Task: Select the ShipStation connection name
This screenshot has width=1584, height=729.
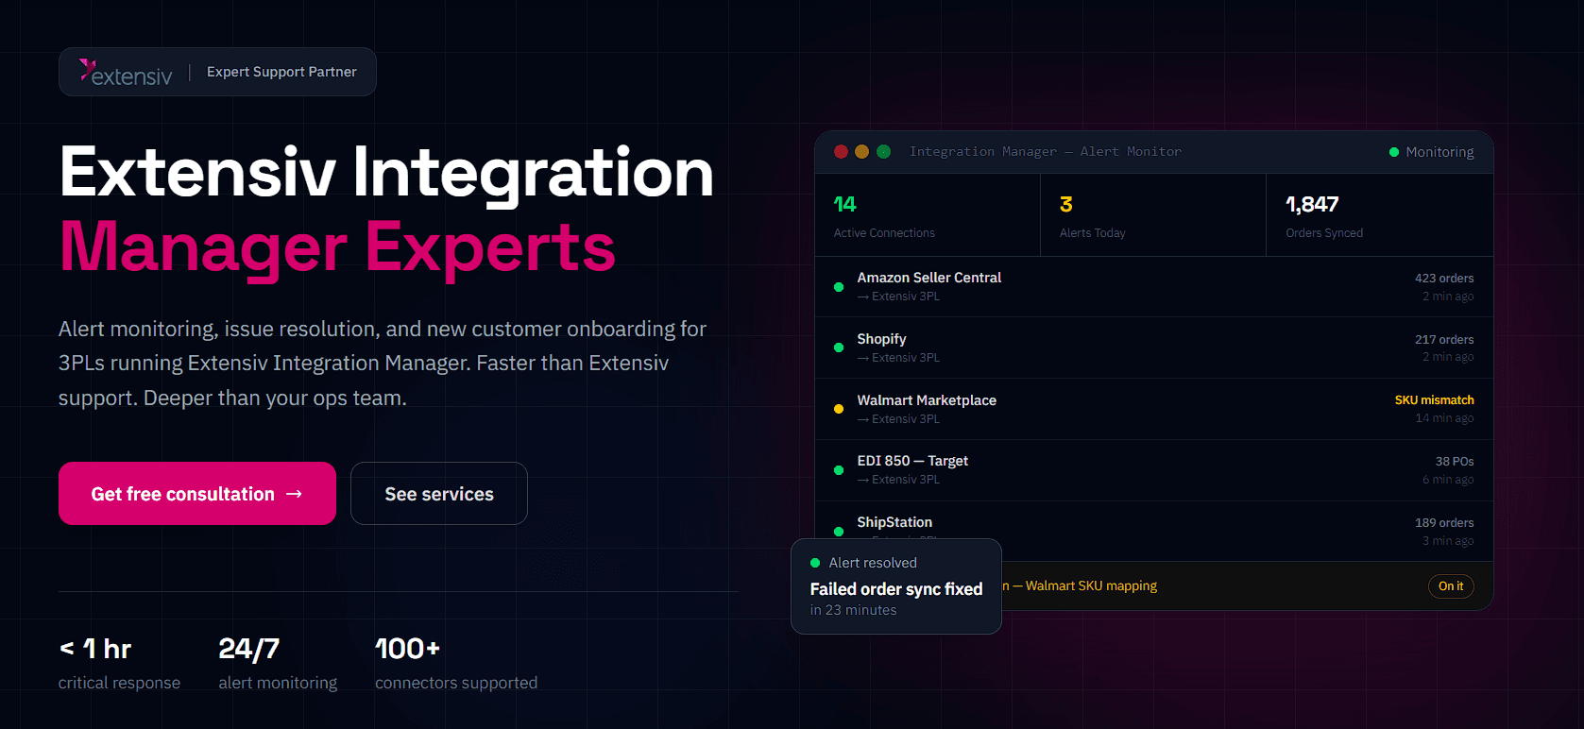Action: 894,522
